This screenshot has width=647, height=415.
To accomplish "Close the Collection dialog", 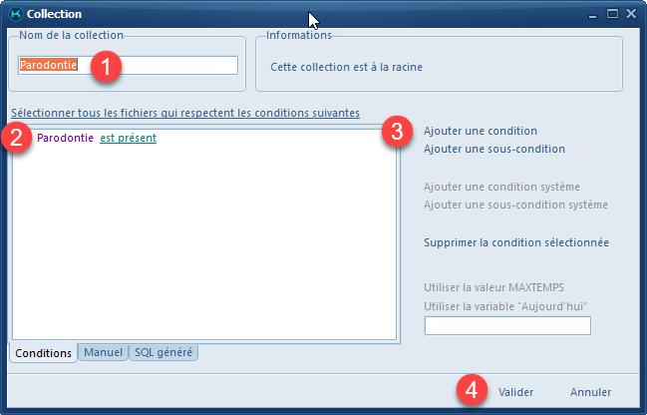I will pos(631,14).
